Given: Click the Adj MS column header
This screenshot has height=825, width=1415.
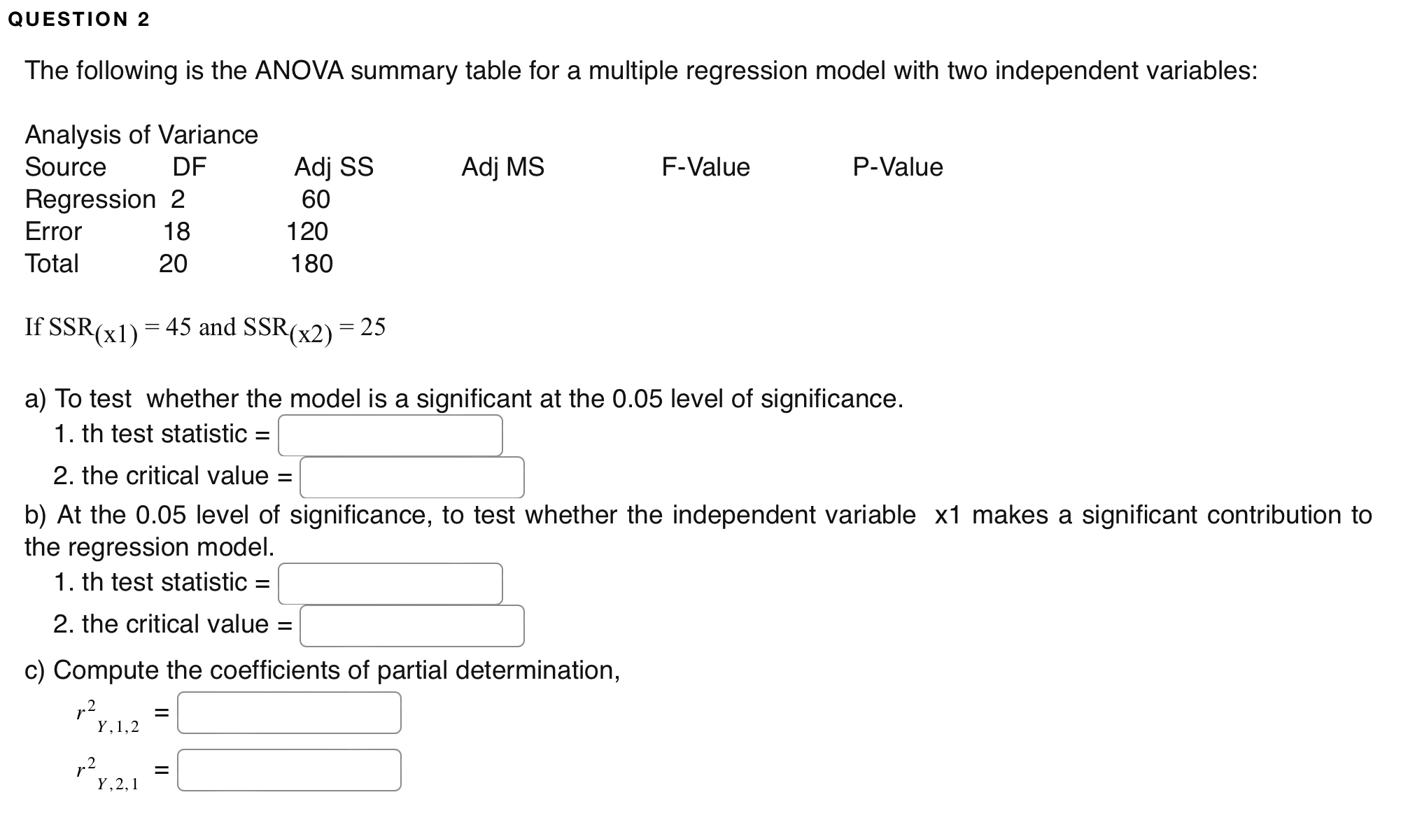Looking at the screenshot, I should [503, 167].
